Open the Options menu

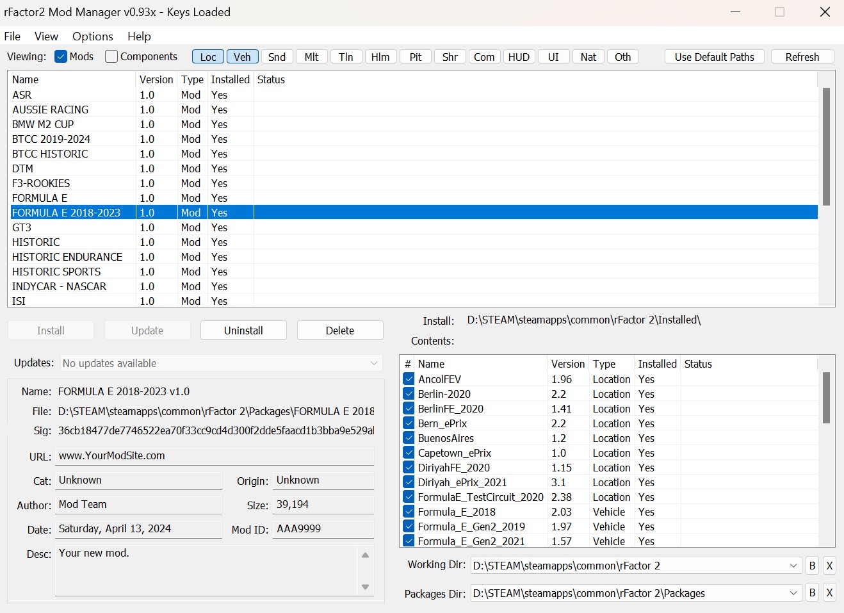tap(93, 37)
